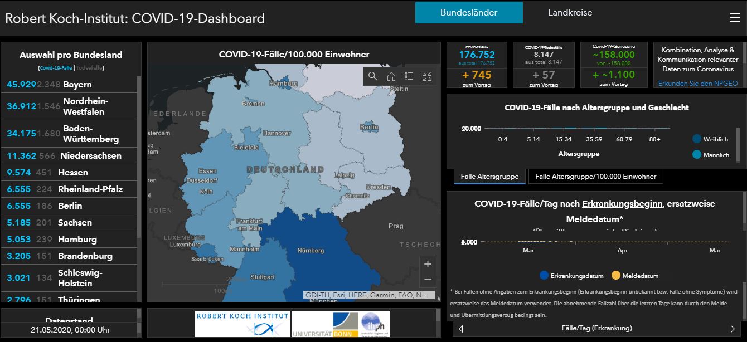This screenshot has width=747, height=342.
Task: Click the Robert Koch Institut logo
Action: click(242, 325)
